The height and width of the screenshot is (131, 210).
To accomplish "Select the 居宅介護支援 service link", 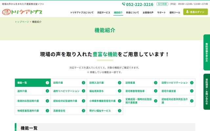I will coord(177,91).
